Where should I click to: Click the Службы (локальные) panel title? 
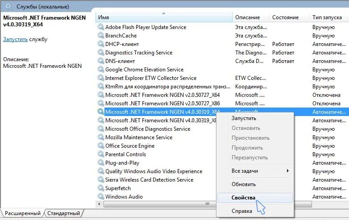43,7
